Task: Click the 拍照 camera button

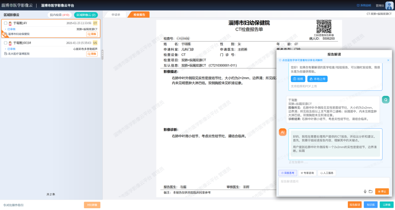Action: (298, 79)
